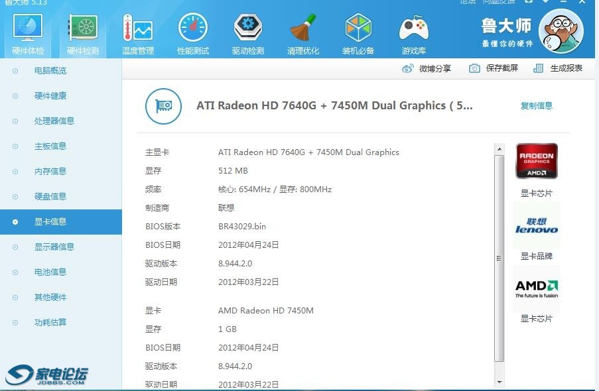Share via 微博分享 button
599x391 pixels.
click(427, 68)
